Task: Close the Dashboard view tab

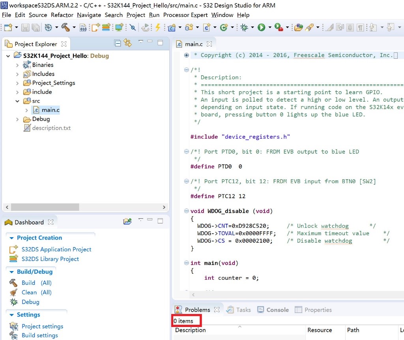Action: 51,222
